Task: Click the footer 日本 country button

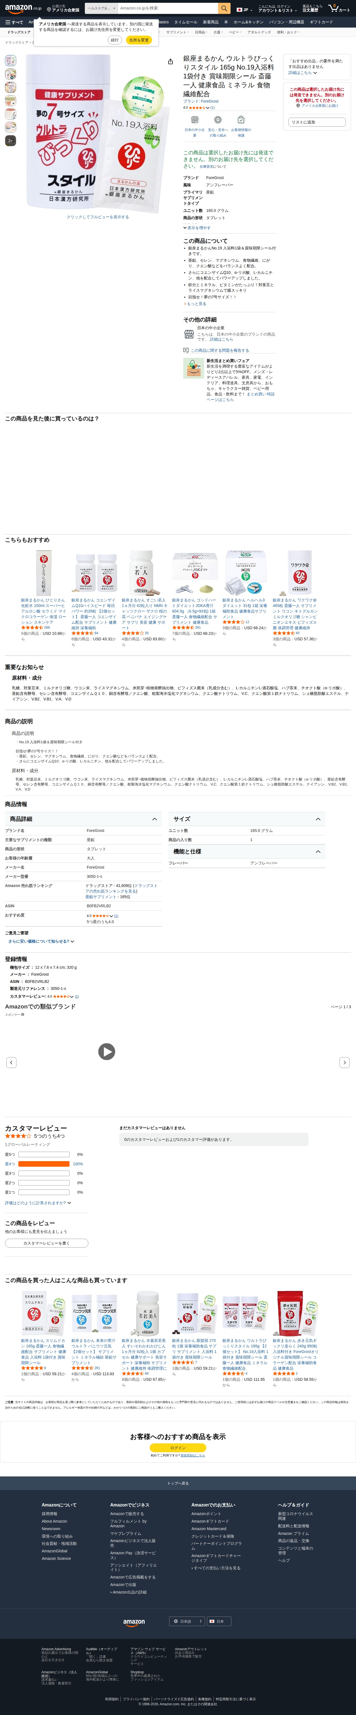Action: point(219,1621)
